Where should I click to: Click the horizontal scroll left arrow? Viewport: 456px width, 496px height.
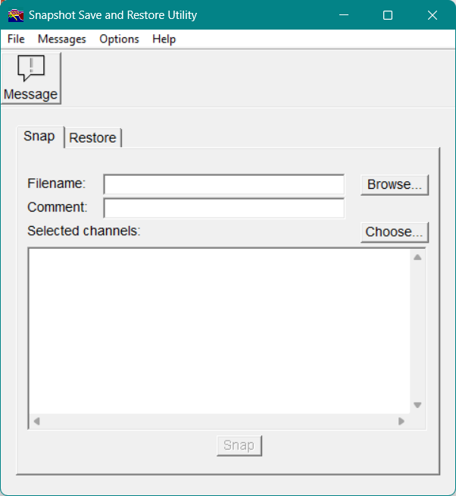36,421
